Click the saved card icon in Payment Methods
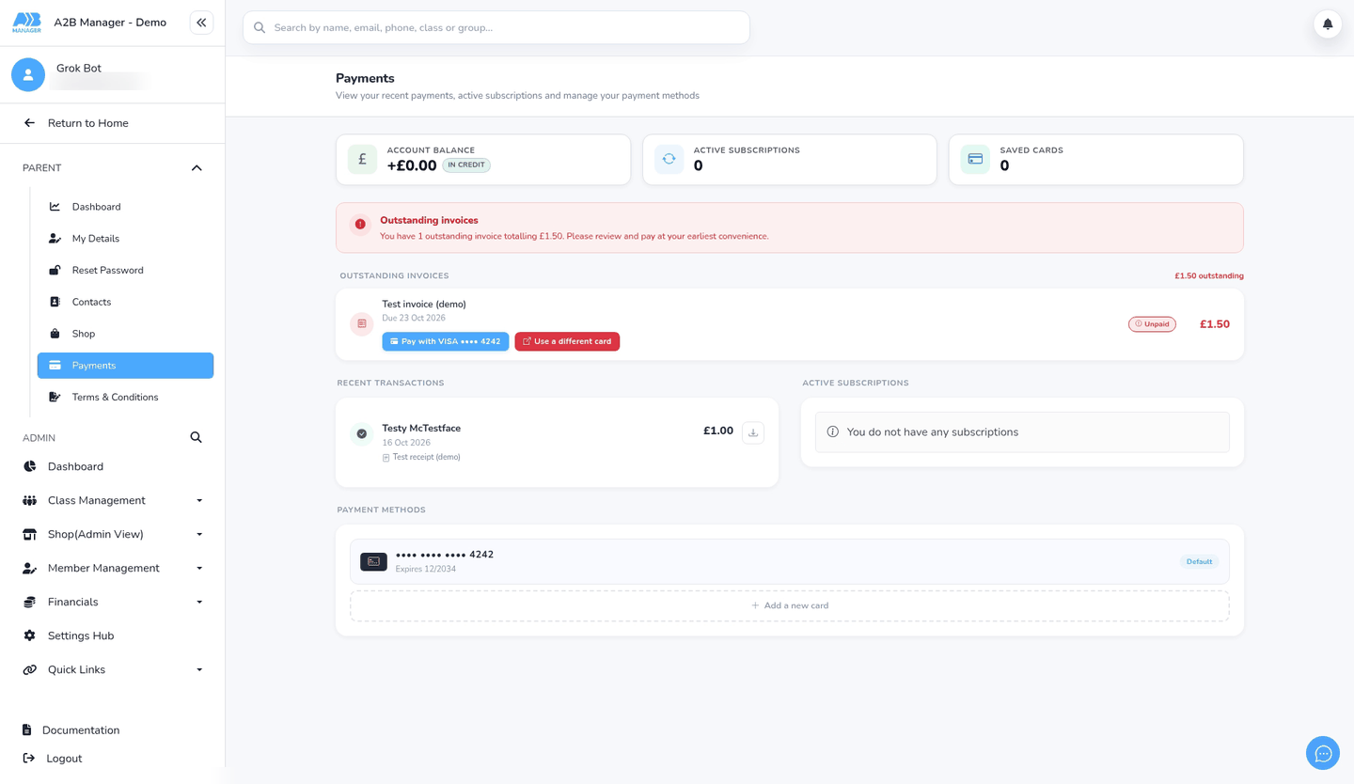1354x784 pixels. click(x=373, y=561)
